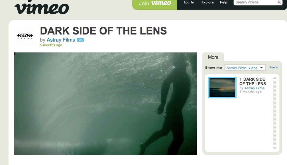287x165 pixels.
Task: Click the video list scrollbar track
Action: pos(274,113)
